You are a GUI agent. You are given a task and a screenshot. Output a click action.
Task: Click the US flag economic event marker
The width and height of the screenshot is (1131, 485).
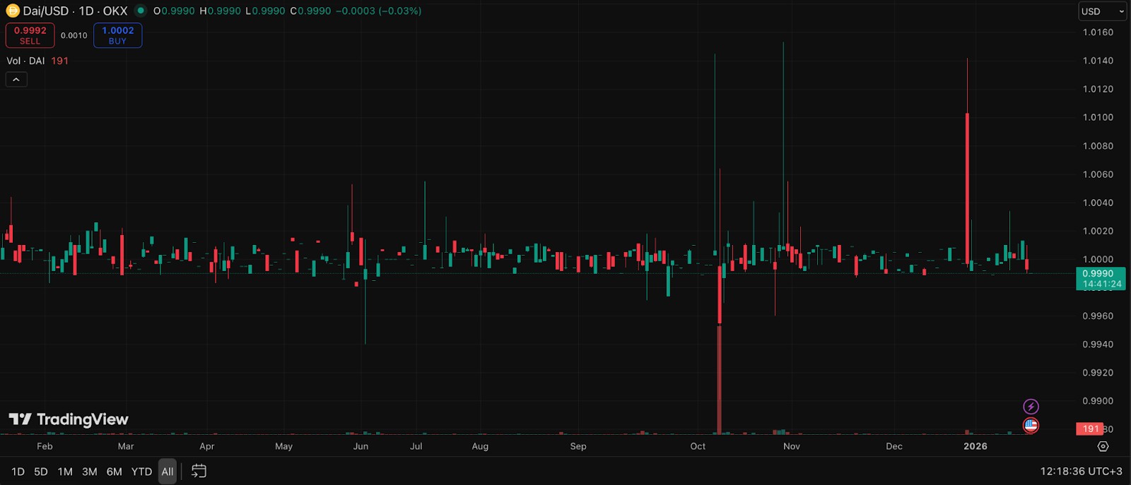click(x=1031, y=426)
